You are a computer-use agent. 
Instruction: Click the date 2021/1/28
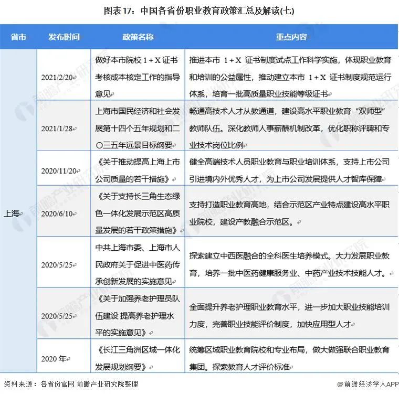(x=59, y=128)
